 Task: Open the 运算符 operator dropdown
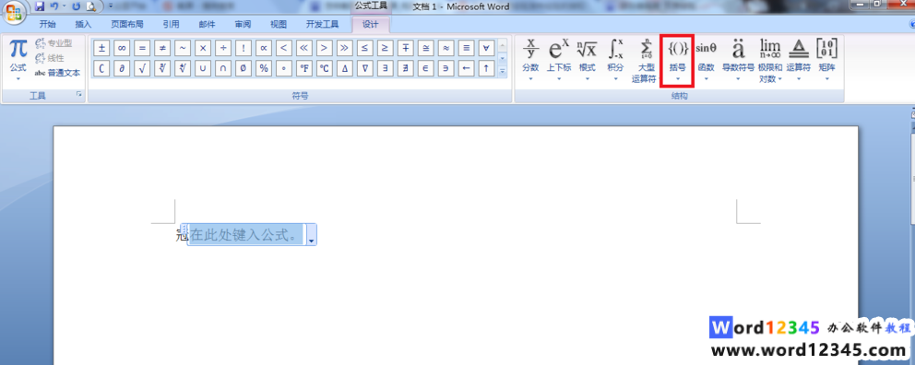tap(798, 60)
